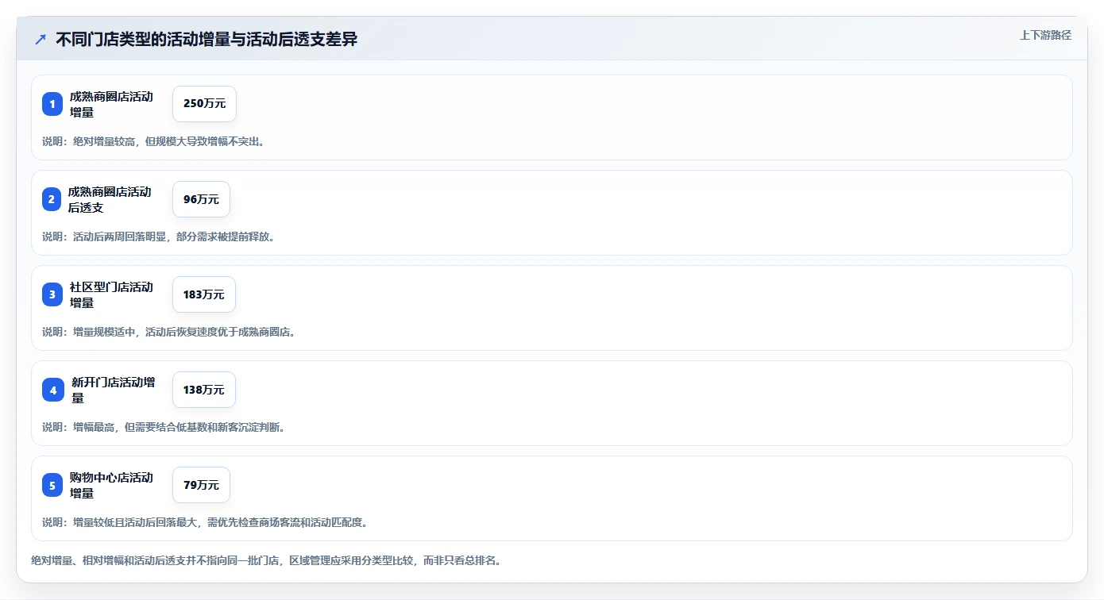Click the step badge numbered 5
This screenshot has width=1104, height=600.
pos(52,485)
